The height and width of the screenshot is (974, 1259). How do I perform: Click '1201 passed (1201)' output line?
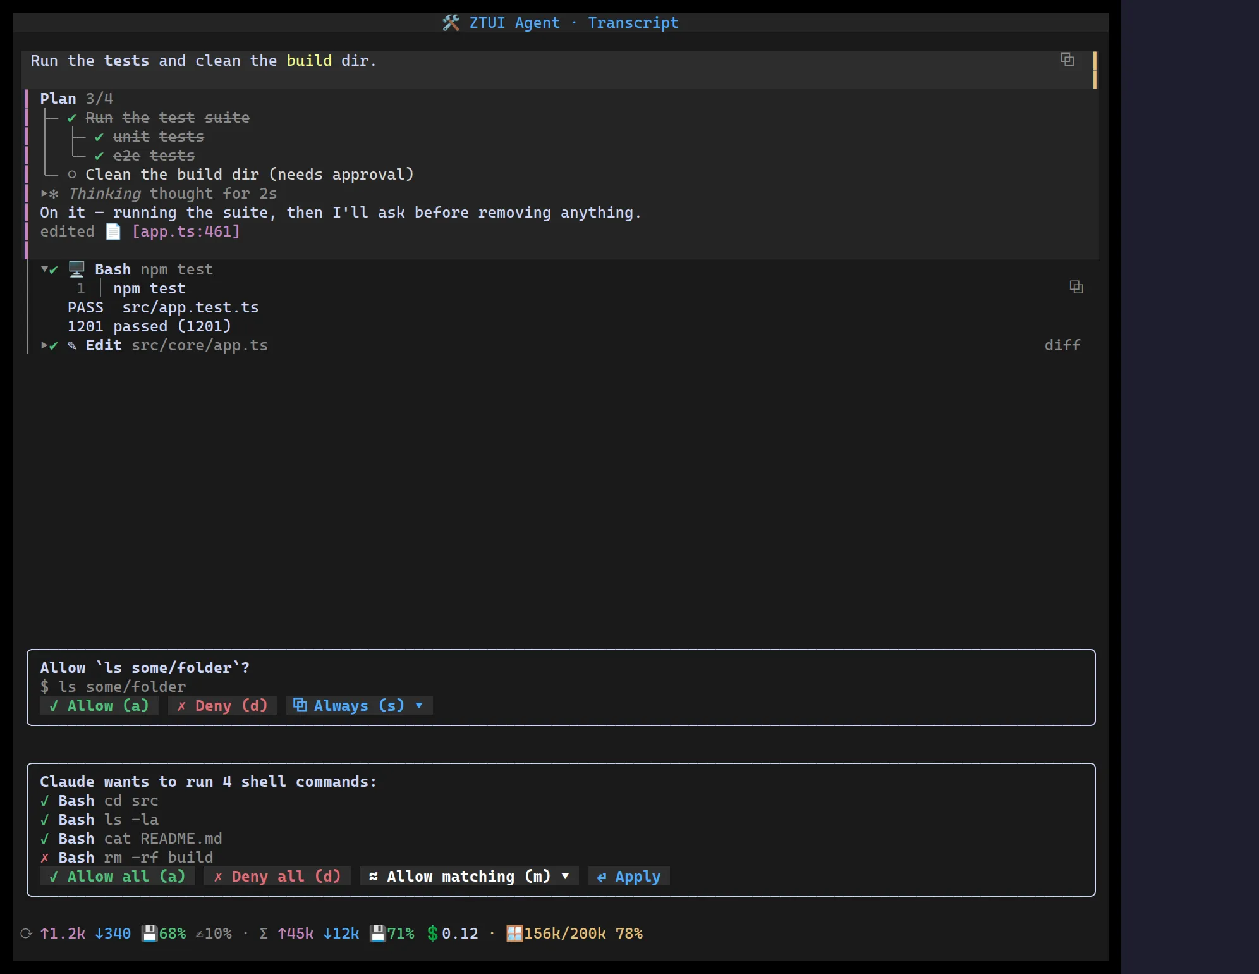coord(149,326)
